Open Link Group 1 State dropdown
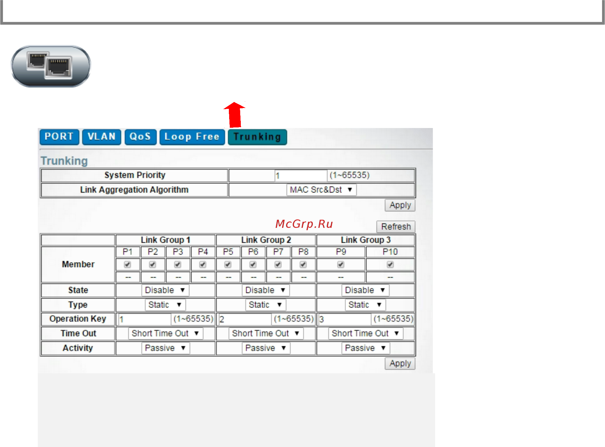 tap(165, 290)
